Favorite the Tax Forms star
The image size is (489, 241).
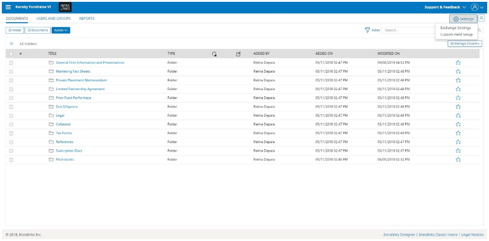point(458,133)
